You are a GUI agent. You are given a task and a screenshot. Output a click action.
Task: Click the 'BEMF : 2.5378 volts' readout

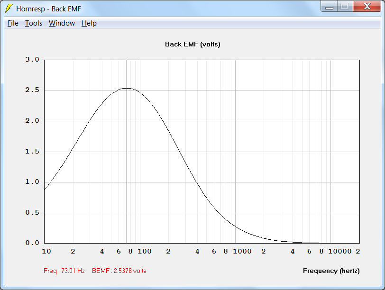119,271
